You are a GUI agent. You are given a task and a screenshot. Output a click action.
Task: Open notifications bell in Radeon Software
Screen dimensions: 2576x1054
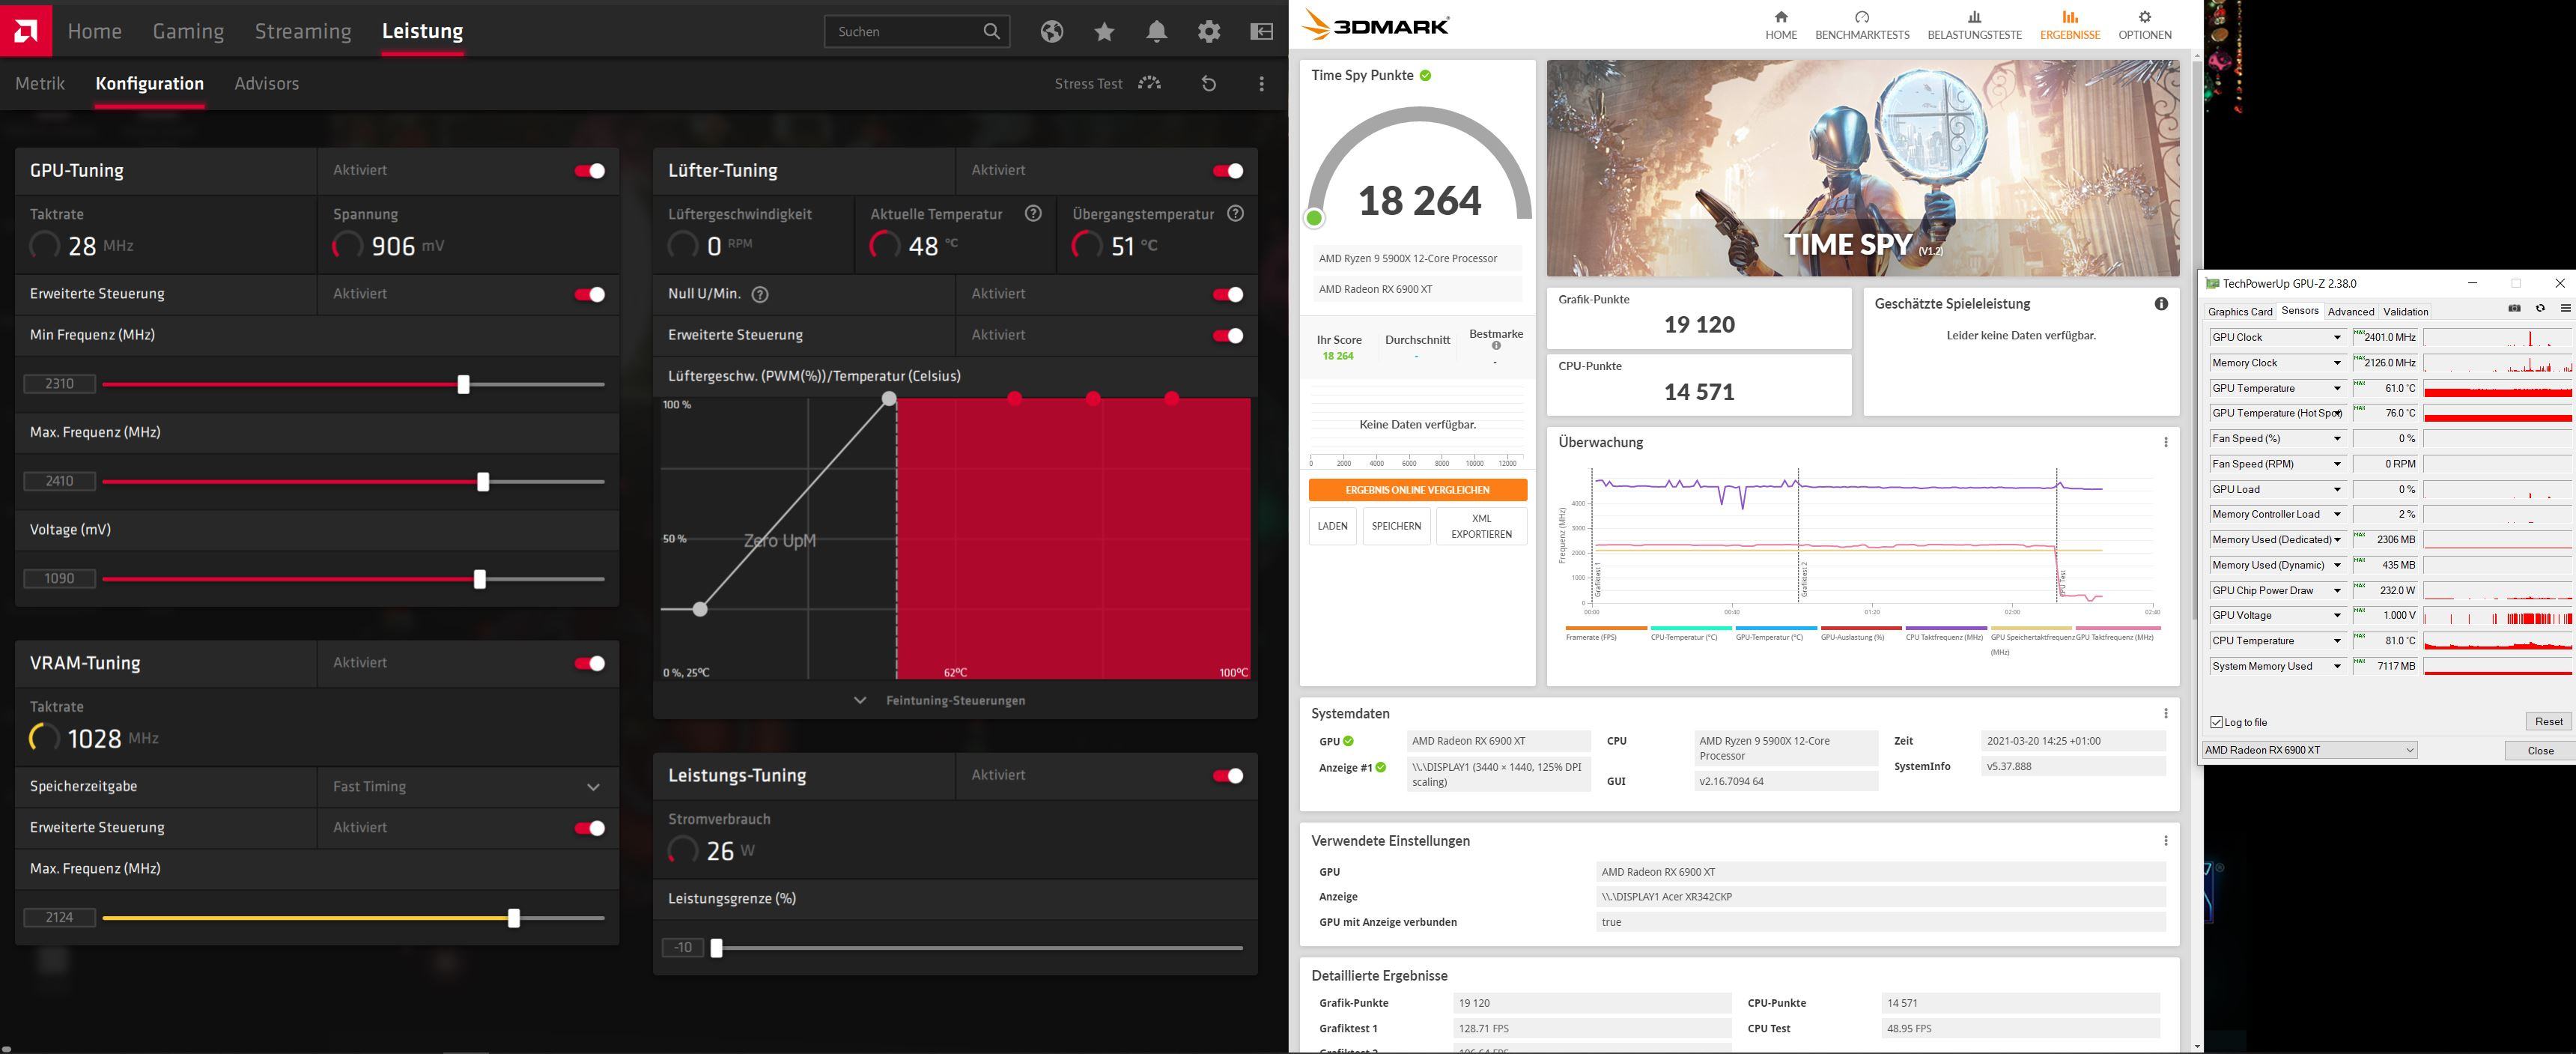[x=1156, y=31]
